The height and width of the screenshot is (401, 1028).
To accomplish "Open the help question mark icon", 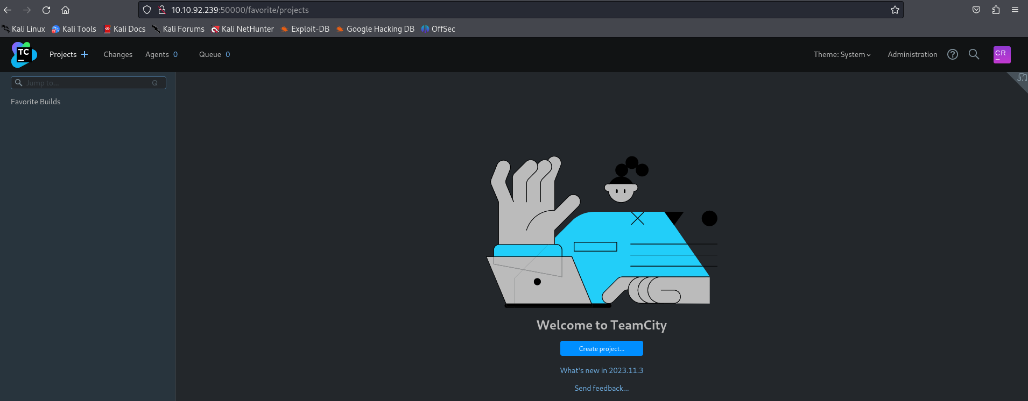I will (x=953, y=54).
